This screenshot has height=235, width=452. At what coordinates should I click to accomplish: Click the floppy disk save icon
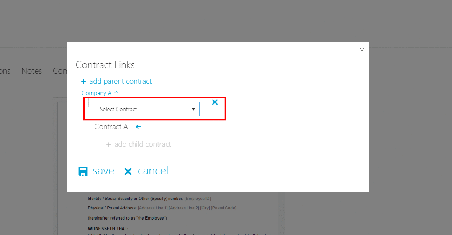[x=83, y=171]
